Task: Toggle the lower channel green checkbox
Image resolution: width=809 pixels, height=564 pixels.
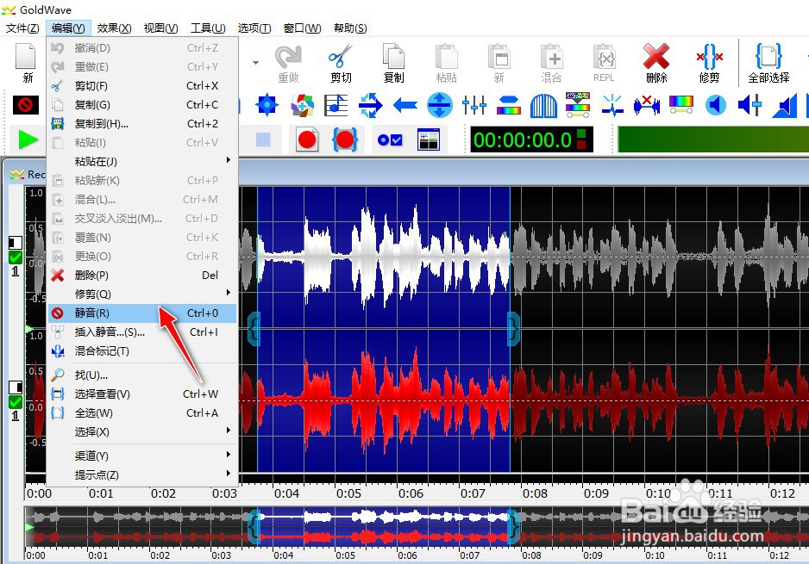Action: click(16, 402)
